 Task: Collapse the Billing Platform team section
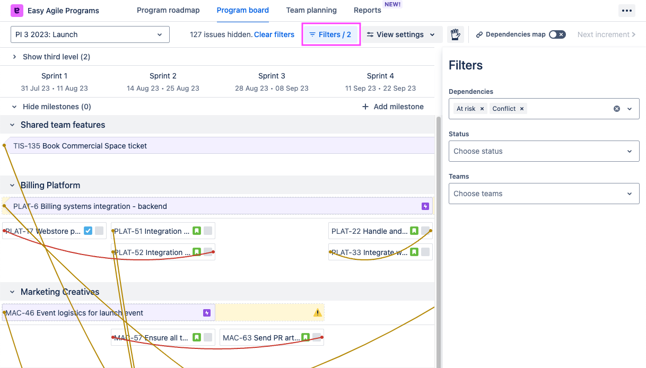click(12, 185)
